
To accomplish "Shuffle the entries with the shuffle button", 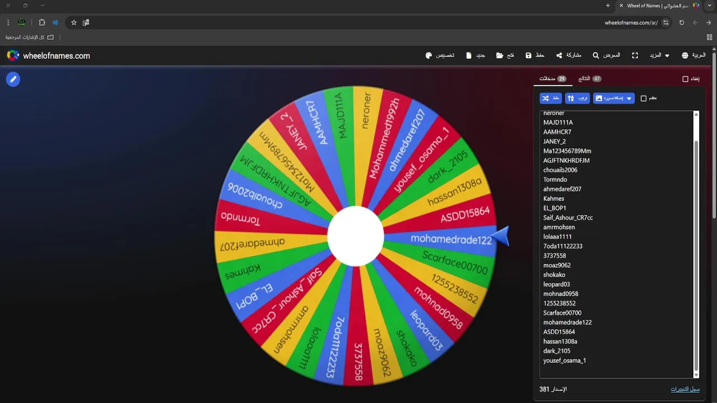I will tap(551, 99).
